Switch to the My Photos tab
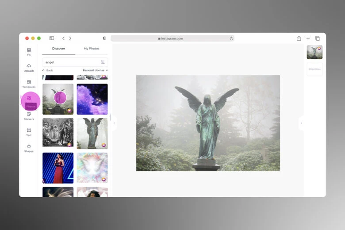345x230 pixels. pos(92,49)
